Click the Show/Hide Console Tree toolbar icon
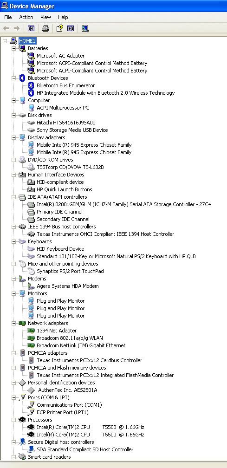Viewport: 227px width, 468px height. click(x=31, y=28)
